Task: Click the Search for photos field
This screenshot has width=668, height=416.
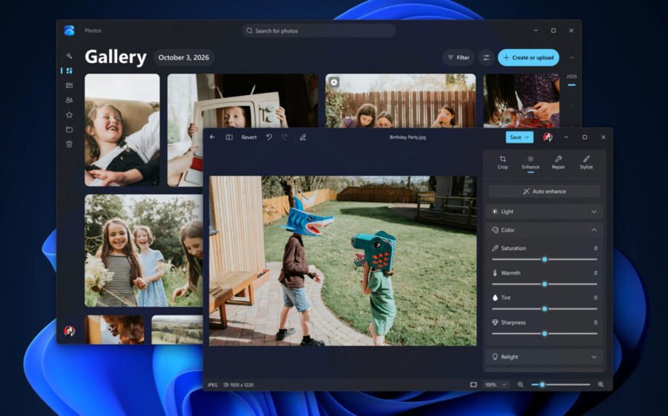Action: (319, 30)
